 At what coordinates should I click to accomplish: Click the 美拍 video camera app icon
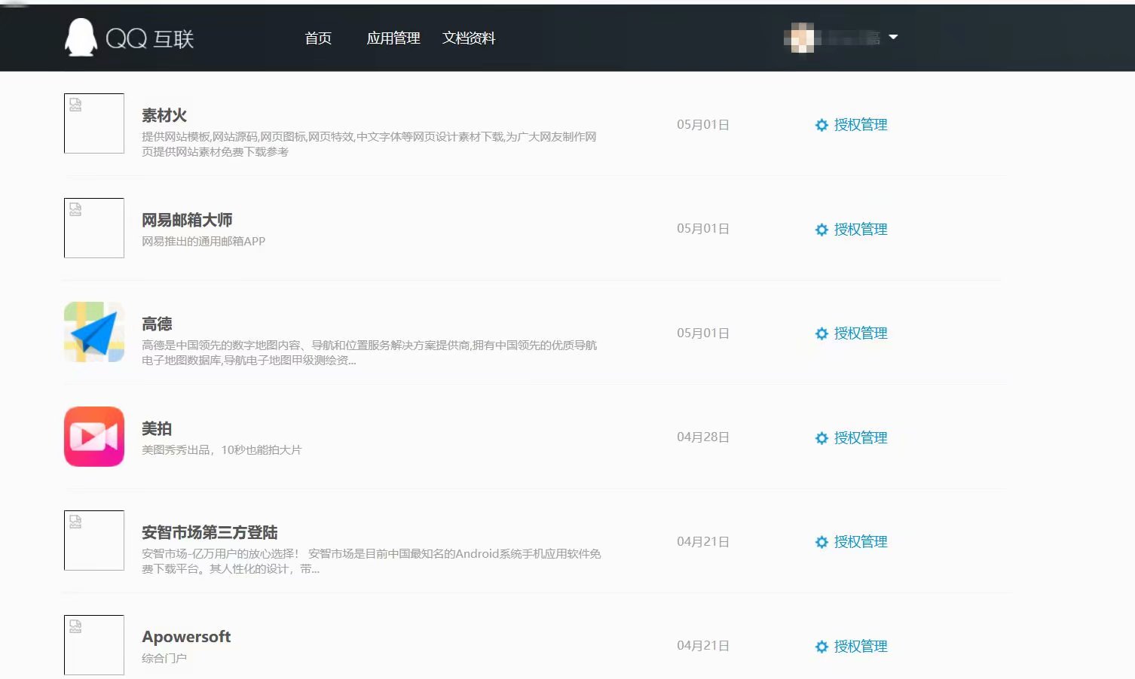coord(94,437)
